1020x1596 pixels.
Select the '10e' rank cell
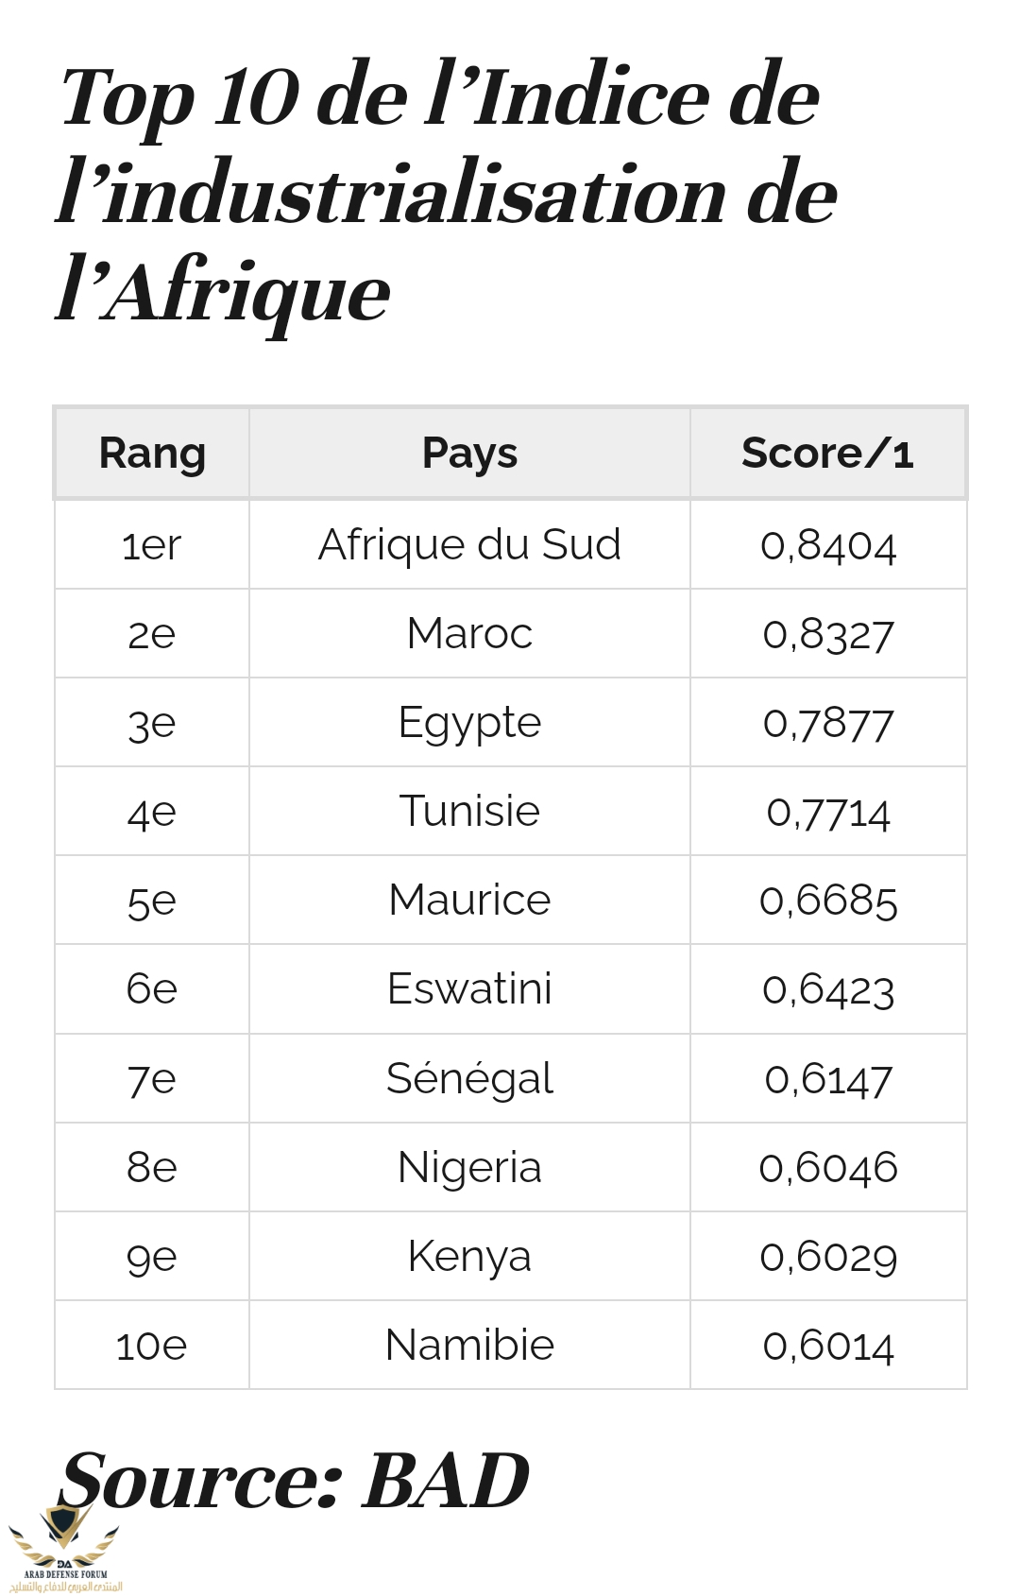(151, 1346)
